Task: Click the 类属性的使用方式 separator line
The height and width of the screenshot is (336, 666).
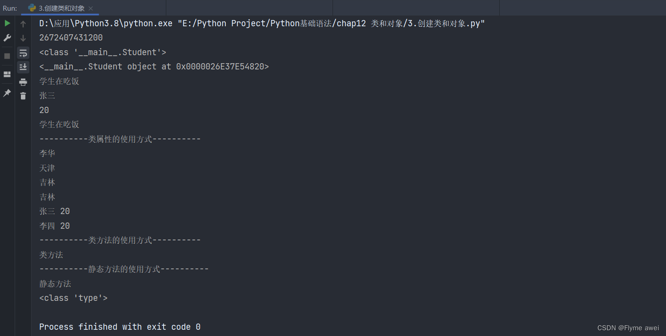Action: (120, 139)
